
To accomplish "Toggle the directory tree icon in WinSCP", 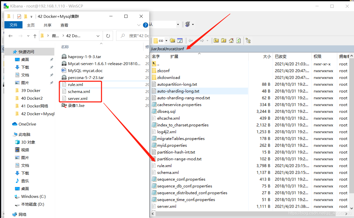I will coord(248,41).
